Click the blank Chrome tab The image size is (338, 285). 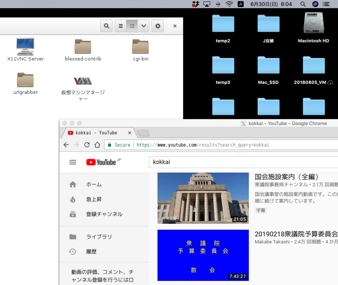coord(143,133)
